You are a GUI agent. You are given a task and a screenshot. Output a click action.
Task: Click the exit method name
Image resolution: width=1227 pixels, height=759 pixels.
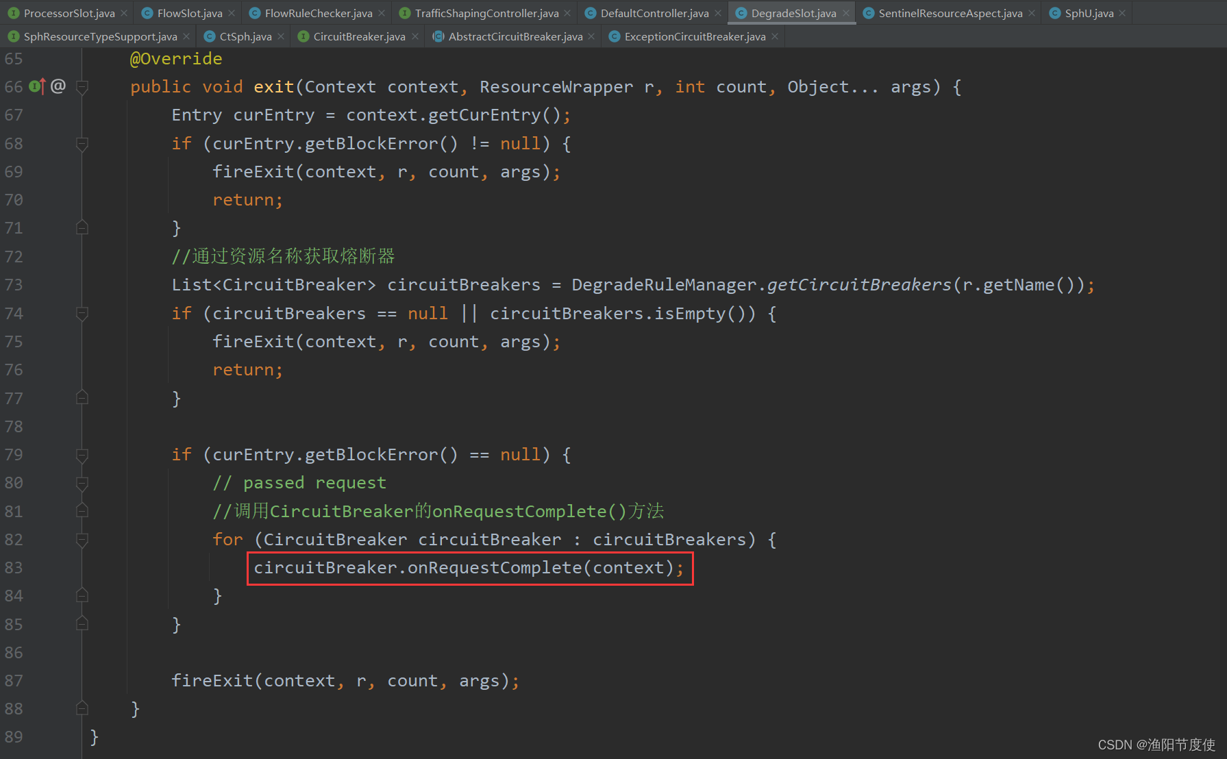click(x=273, y=87)
